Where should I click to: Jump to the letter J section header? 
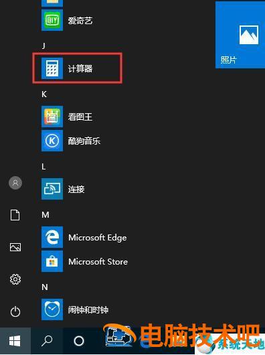(43, 46)
